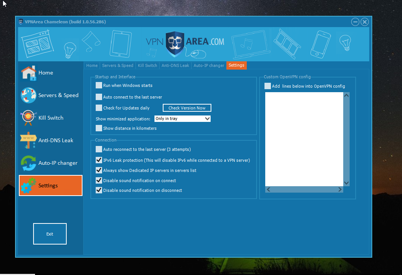The height and width of the screenshot is (275, 402).
Task: Click the Kill Switch target icon
Action: coord(28,118)
